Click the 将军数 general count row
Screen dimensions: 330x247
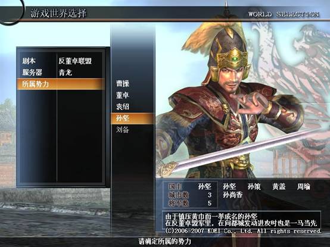click(190, 204)
